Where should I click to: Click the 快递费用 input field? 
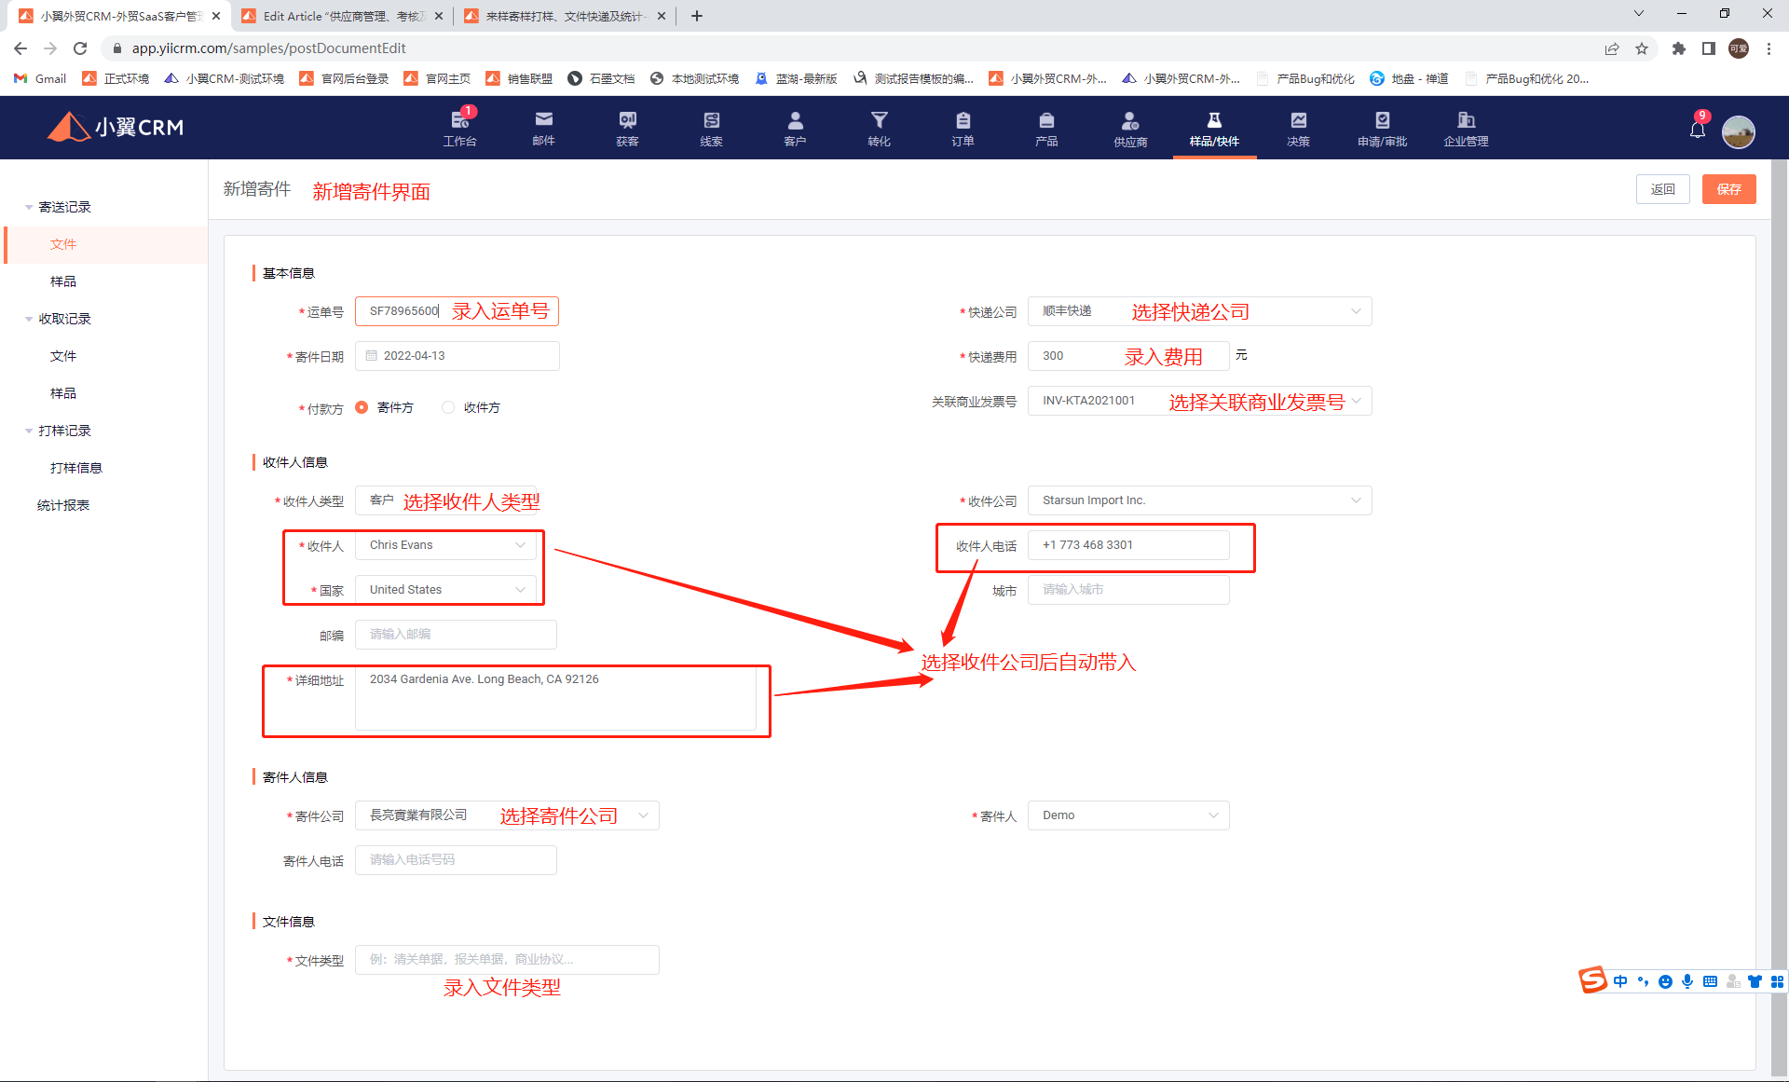(x=1128, y=356)
